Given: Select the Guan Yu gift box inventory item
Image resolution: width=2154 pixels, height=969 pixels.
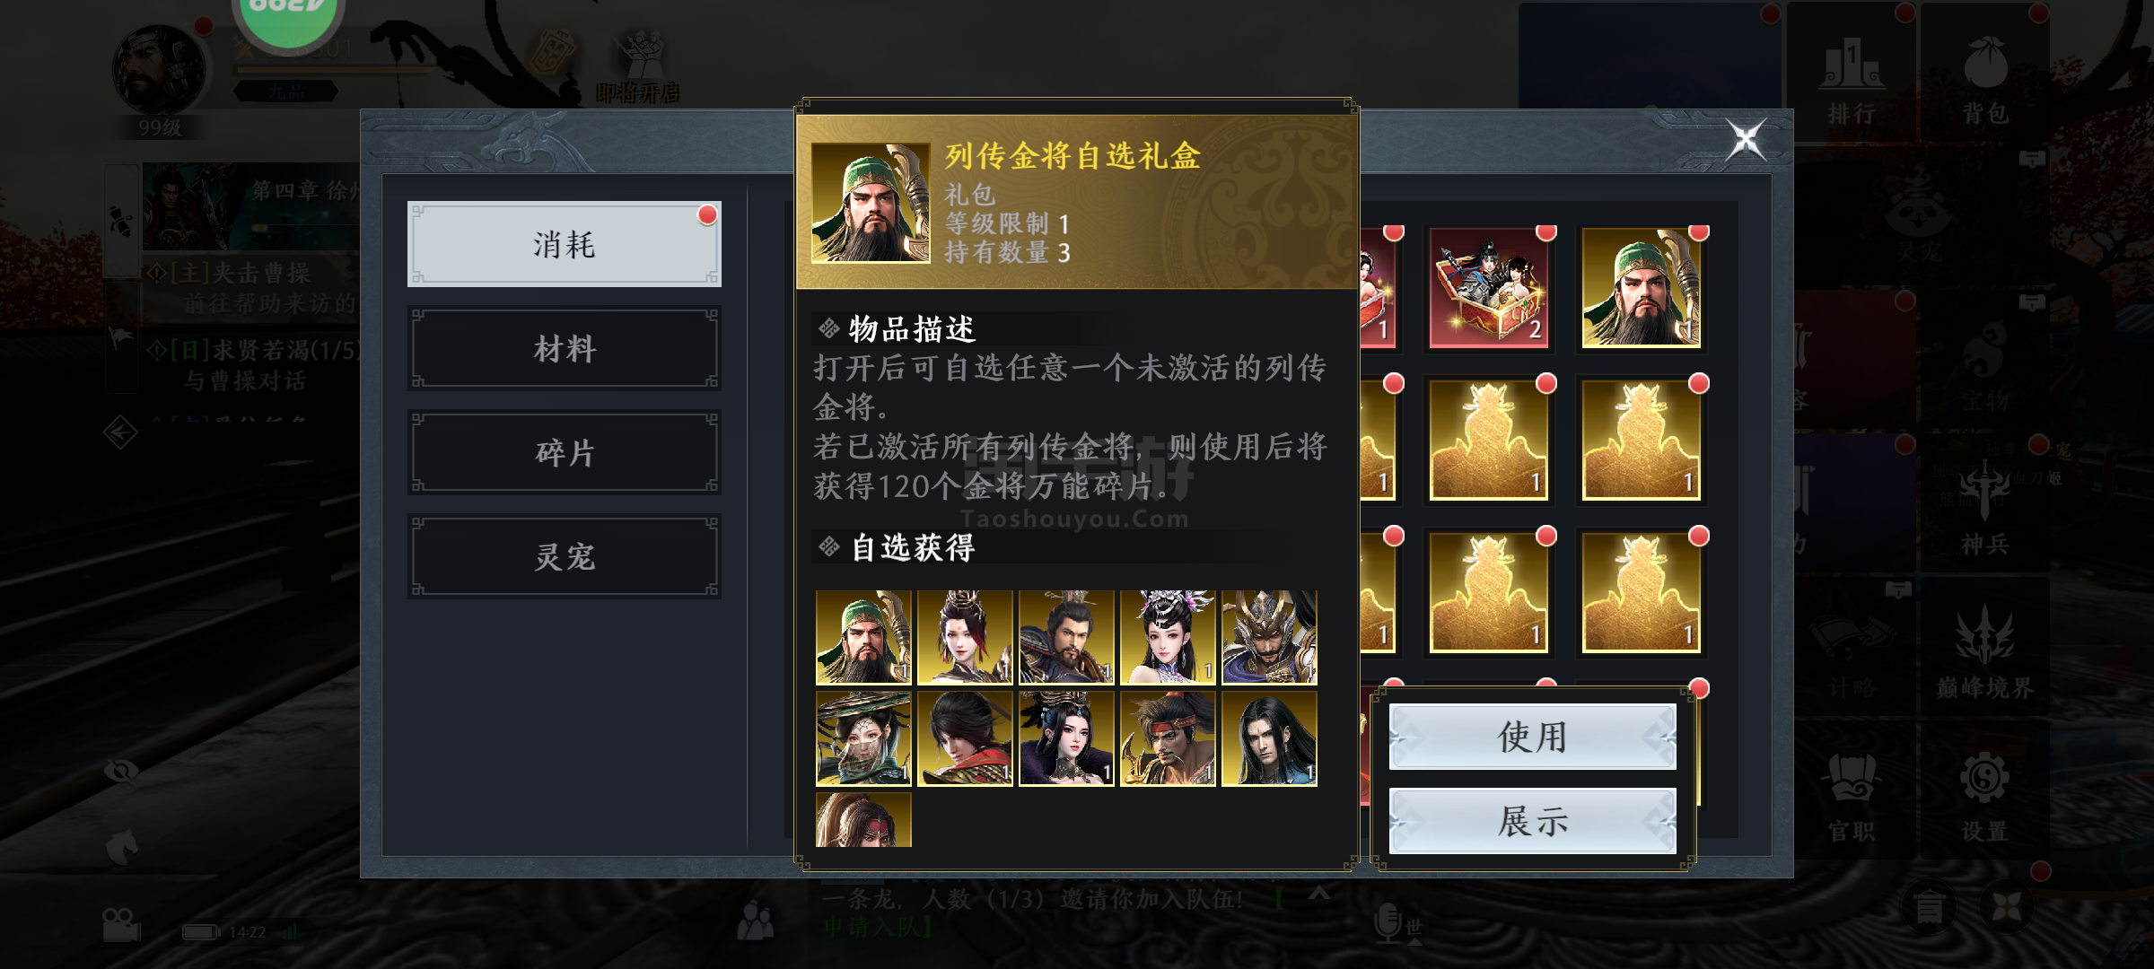Looking at the screenshot, I should pos(1641,287).
